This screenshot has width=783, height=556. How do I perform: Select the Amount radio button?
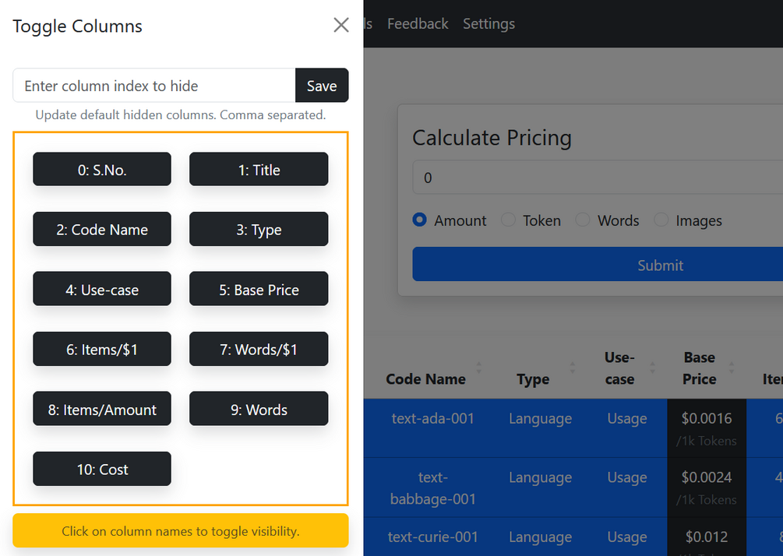click(x=420, y=220)
